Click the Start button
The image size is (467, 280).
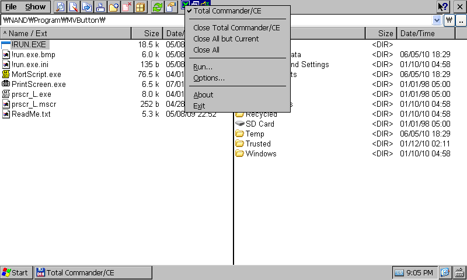tap(16, 272)
